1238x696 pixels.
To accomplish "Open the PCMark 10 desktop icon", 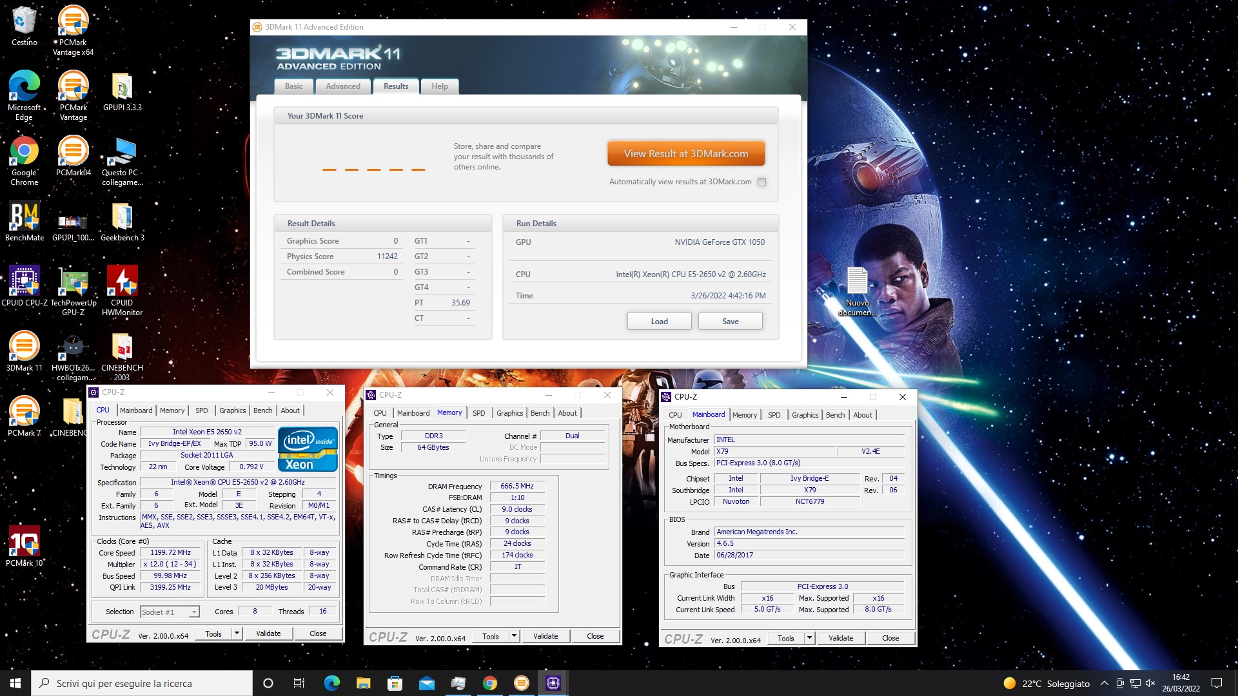I will (24, 546).
